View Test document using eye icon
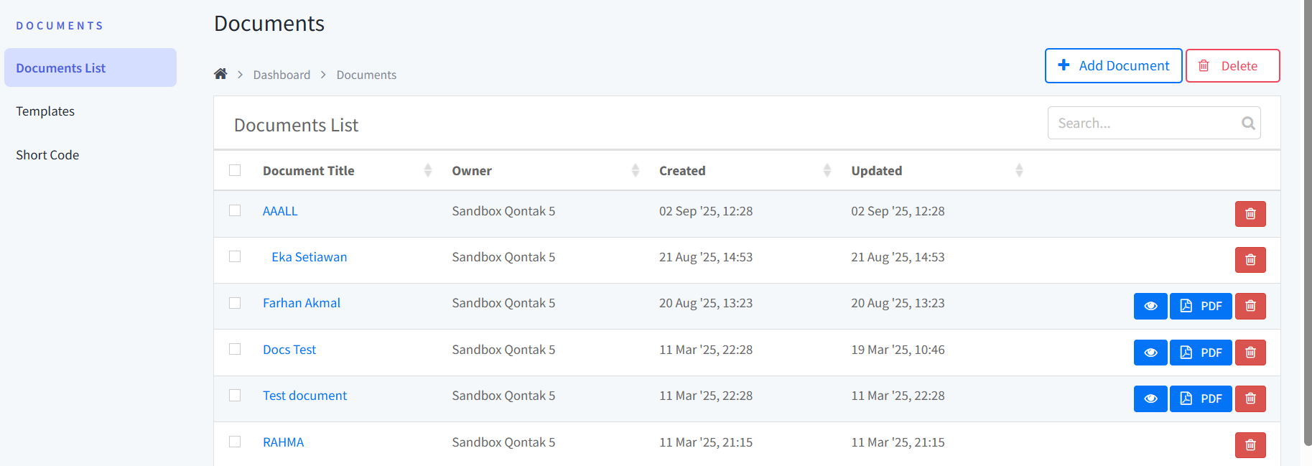This screenshot has width=1312, height=466. [x=1150, y=399]
